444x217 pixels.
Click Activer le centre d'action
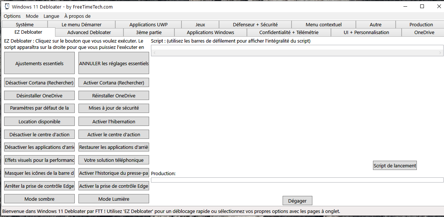click(114, 134)
